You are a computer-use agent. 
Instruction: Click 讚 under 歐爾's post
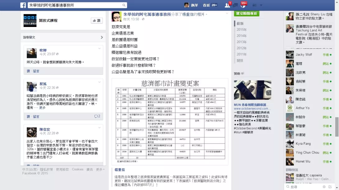tap(28, 71)
